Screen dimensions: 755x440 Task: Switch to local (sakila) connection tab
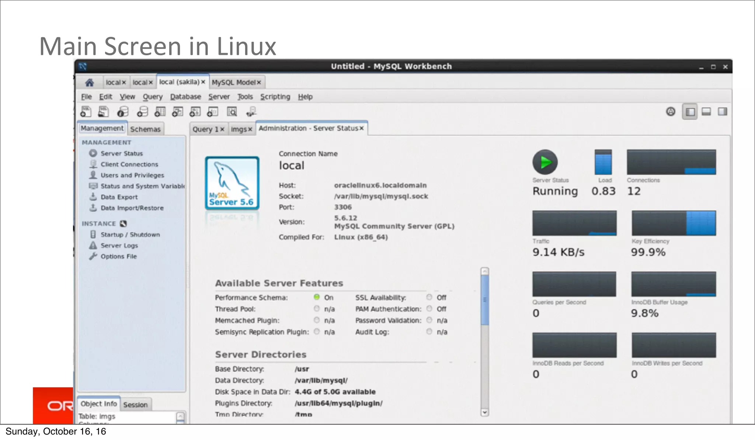[179, 82]
